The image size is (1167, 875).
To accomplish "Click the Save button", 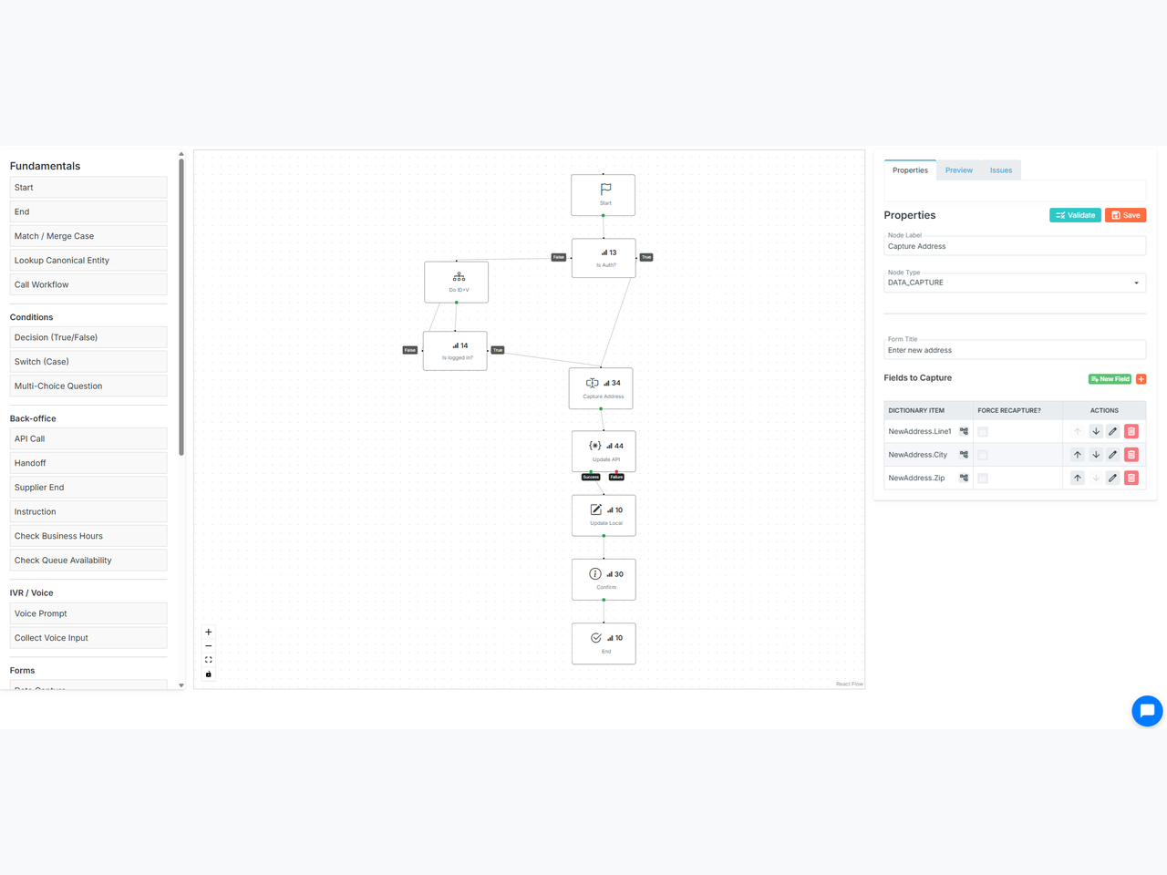I will click(1125, 215).
